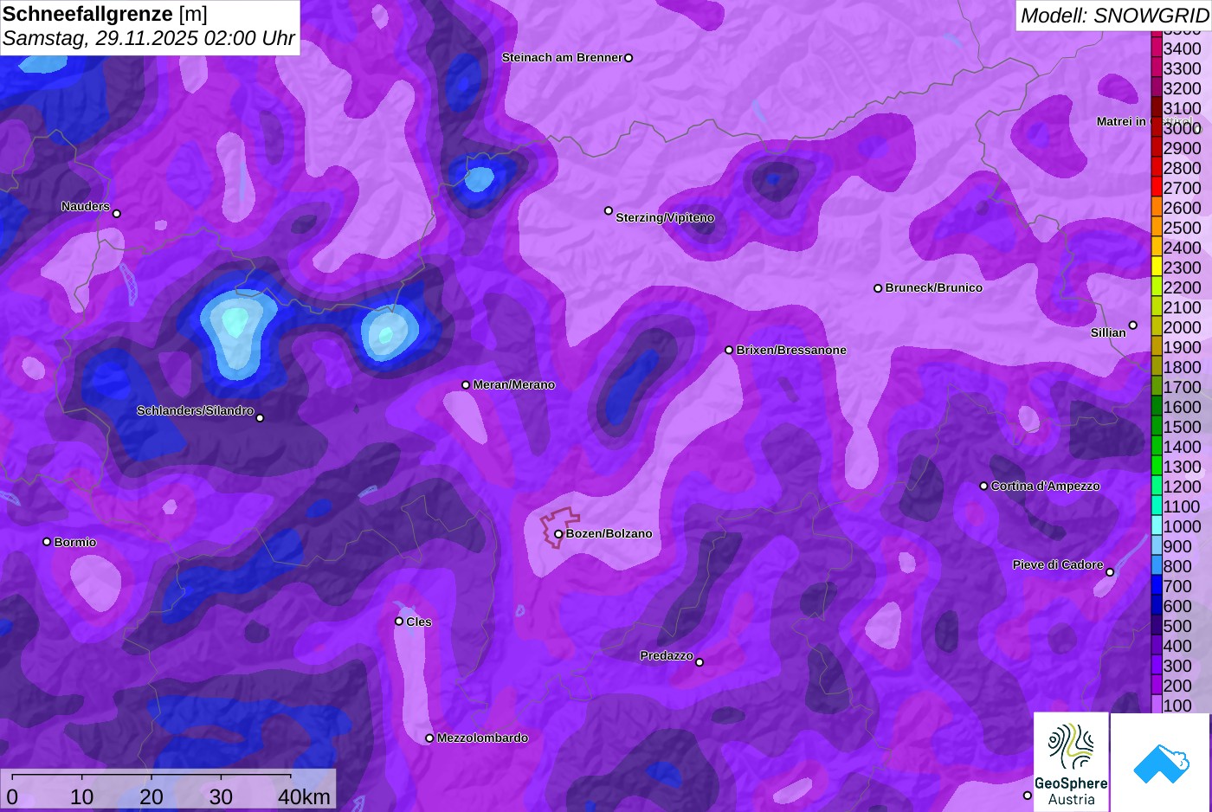Click the light cyan 1000 m legend swatch
The height and width of the screenshot is (812, 1212).
coord(1157,526)
